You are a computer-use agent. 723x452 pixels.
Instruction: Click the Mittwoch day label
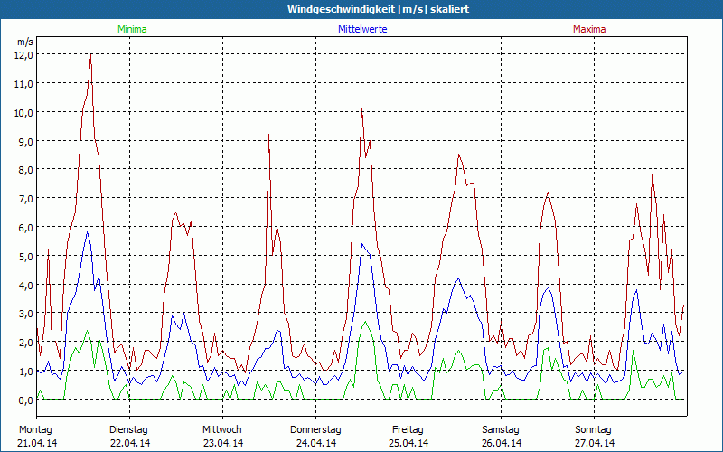point(221,428)
